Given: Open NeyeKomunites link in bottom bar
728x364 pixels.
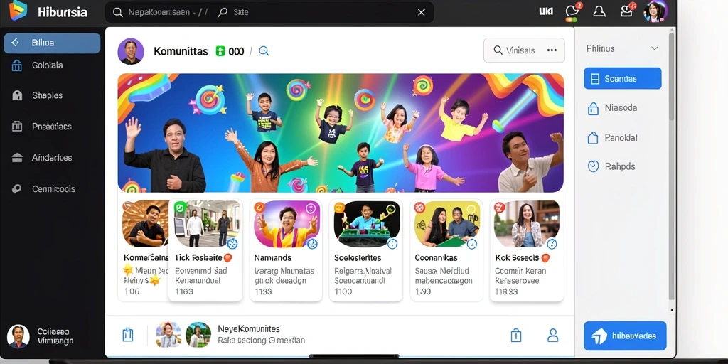Looking at the screenshot, I should pos(248,328).
